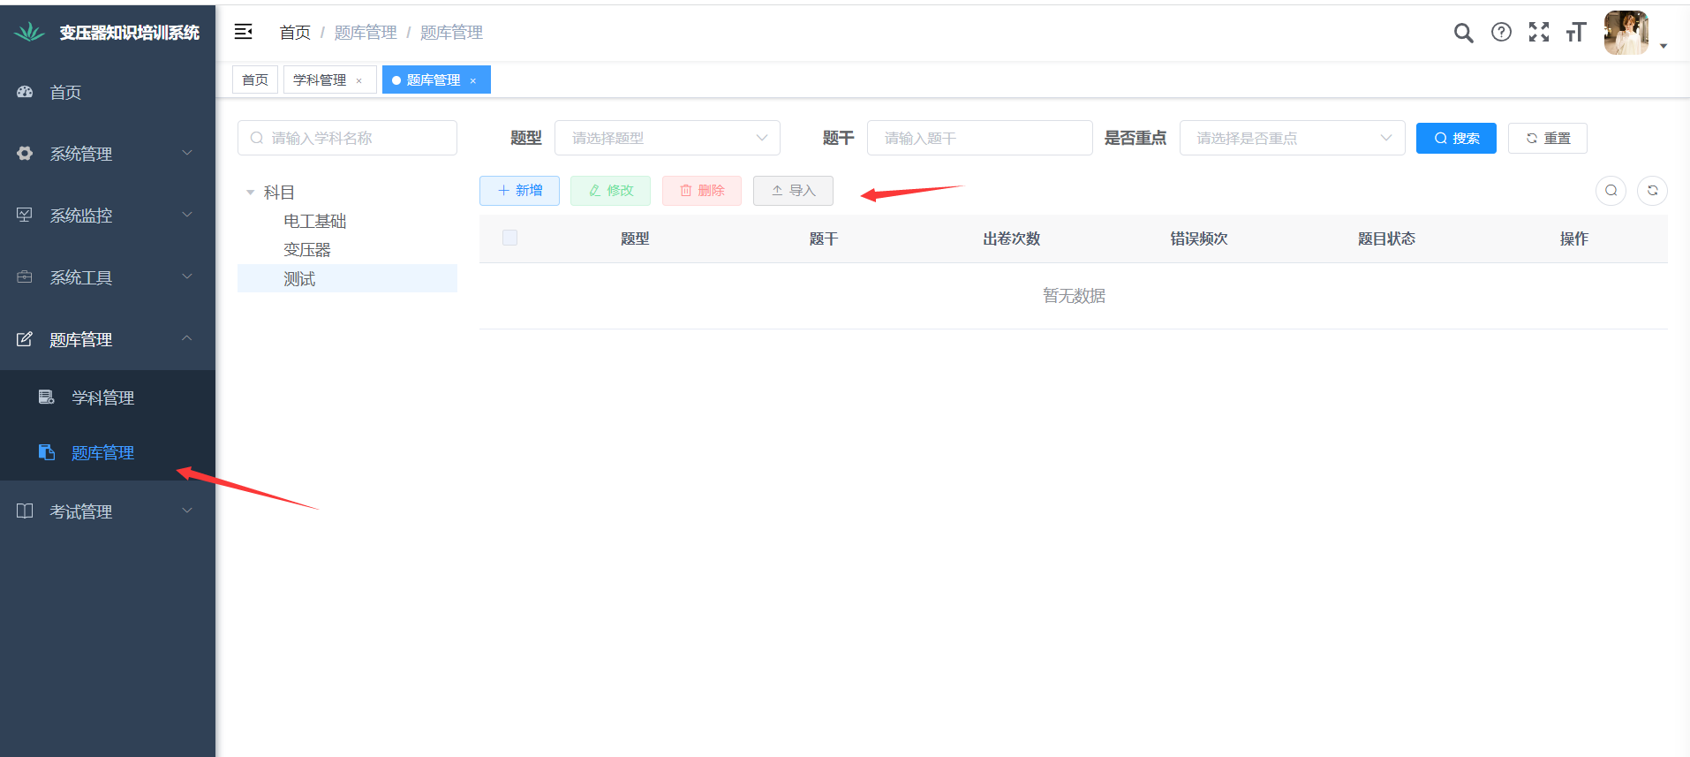The image size is (1690, 757).
Task: Click the 错误频次 column header
Action: (x=1199, y=238)
